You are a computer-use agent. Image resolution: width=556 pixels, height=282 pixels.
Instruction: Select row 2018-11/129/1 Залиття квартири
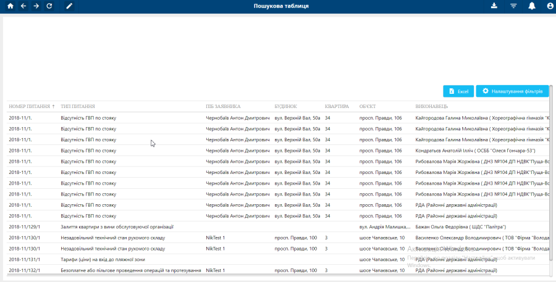(x=117, y=227)
